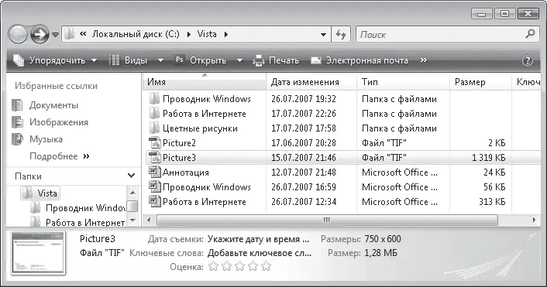Click the folder icon in address bar

click(x=70, y=34)
